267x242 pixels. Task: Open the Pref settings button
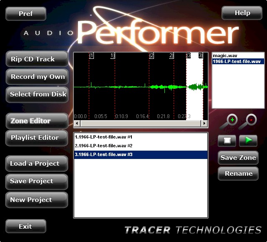coord(26,14)
